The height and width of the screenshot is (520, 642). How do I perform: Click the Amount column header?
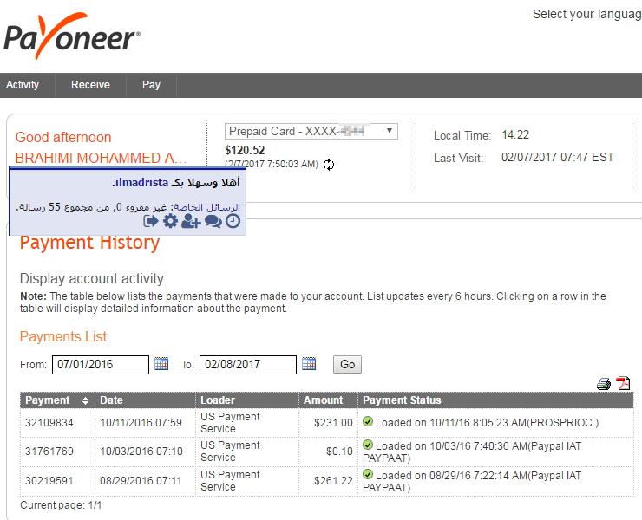point(323,400)
